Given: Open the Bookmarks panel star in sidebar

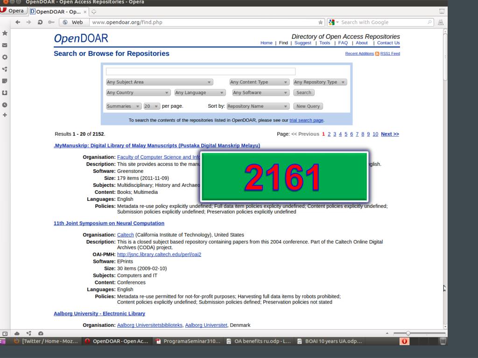Looking at the screenshot, I should click(5, 33).
